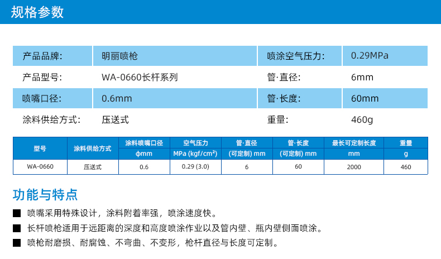
Task: Click the 功能与特点 section heading
Action: point(45,195)
